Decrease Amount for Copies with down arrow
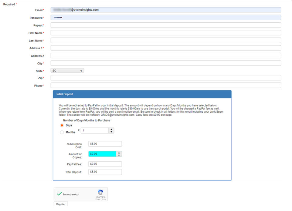The height and width of the screenshot is (211, 292). pos(119,155)
